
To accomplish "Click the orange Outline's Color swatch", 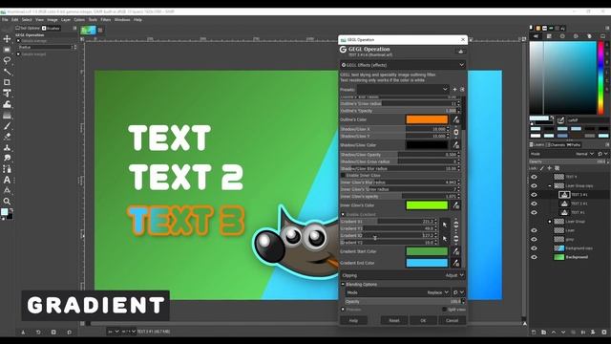I will click(427, 119).
